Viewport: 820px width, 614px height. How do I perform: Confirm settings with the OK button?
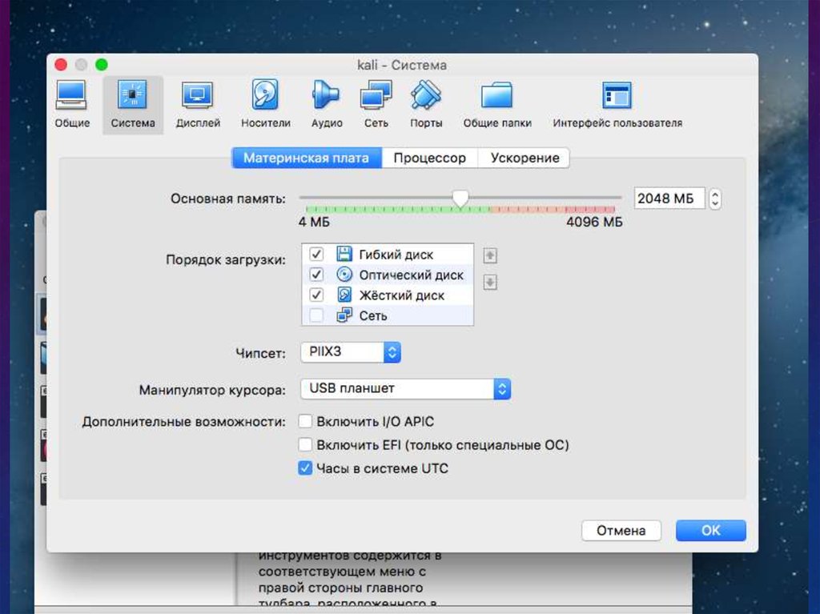[710, 530]
